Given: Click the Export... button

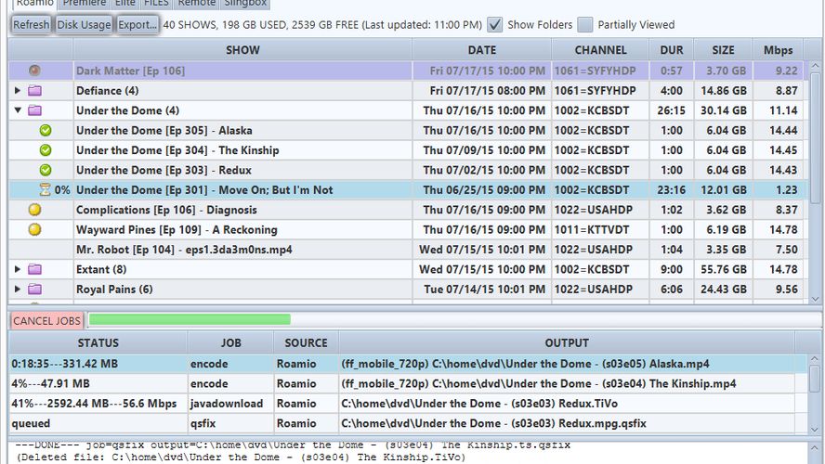Looking at the screenshot, I should (137, 25).
